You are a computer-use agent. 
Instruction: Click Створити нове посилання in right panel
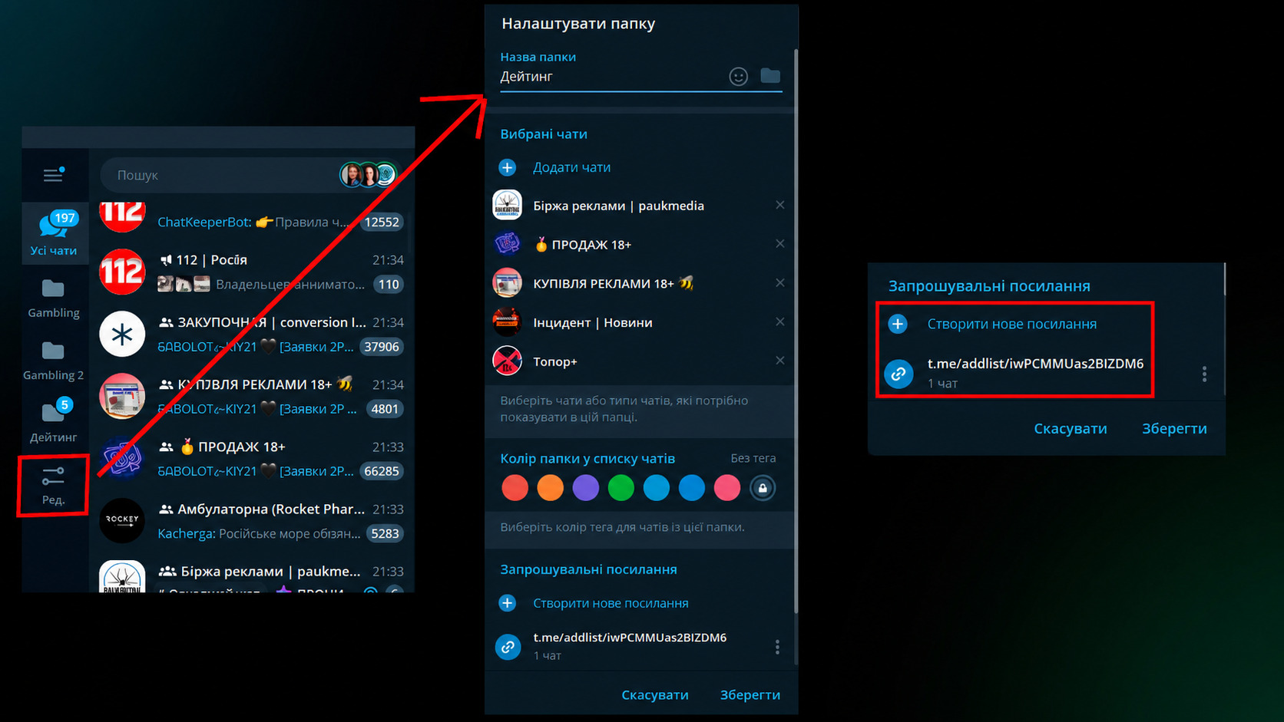[x=1011, y=324]
